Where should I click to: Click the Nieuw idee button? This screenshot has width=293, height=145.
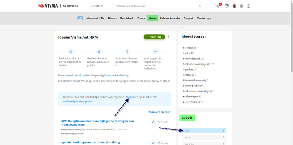tap(154, 37)
